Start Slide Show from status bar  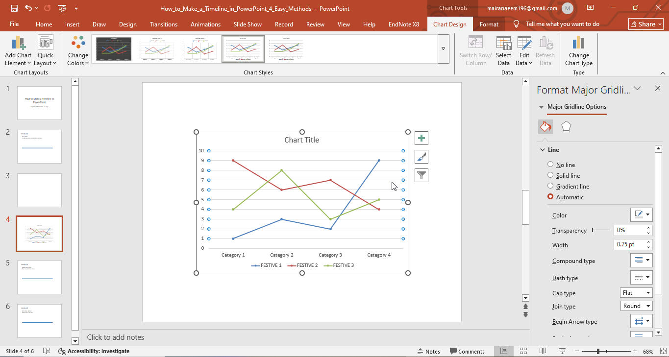pyautogui.click(x=562, y=351)
